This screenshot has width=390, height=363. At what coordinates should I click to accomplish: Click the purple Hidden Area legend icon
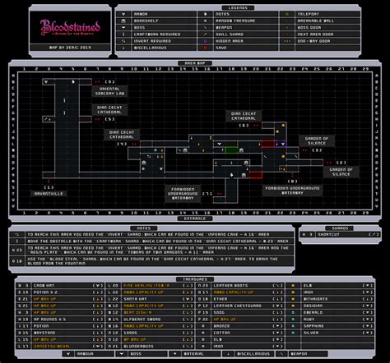point(205,41)
